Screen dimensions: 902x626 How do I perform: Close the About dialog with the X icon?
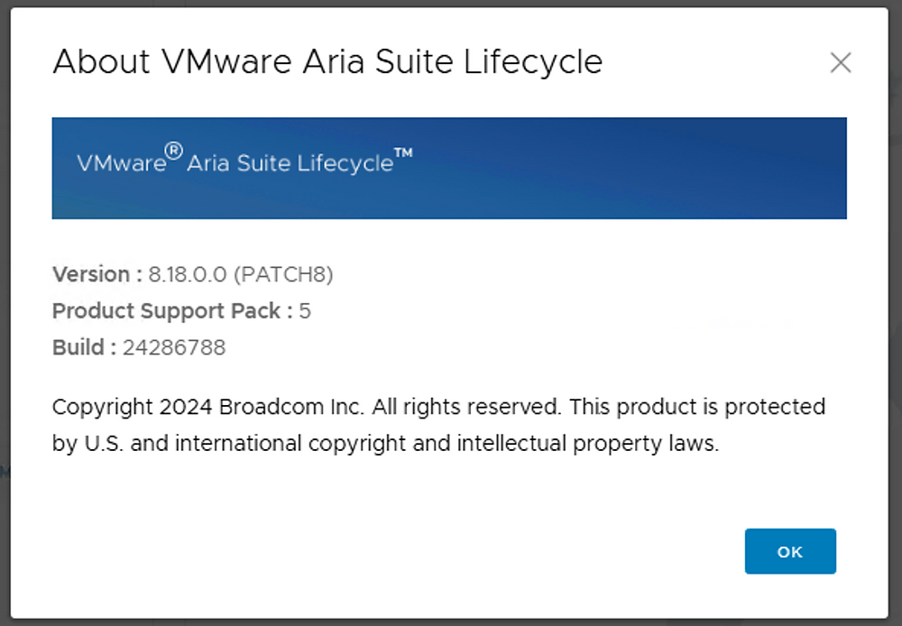(841, 63)
